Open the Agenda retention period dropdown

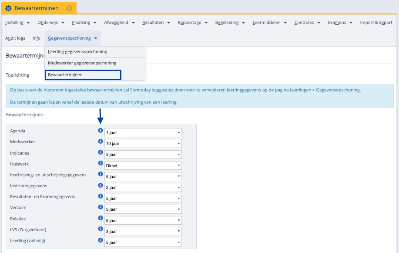click(x=143, y=132)
